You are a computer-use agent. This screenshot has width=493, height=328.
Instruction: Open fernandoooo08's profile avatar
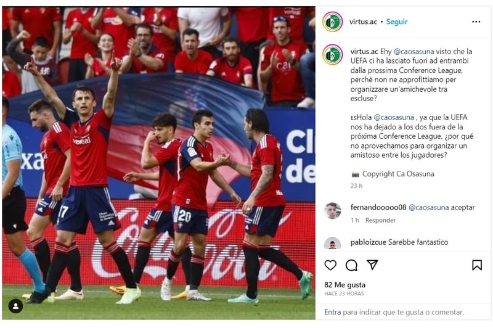pos(332,211)
